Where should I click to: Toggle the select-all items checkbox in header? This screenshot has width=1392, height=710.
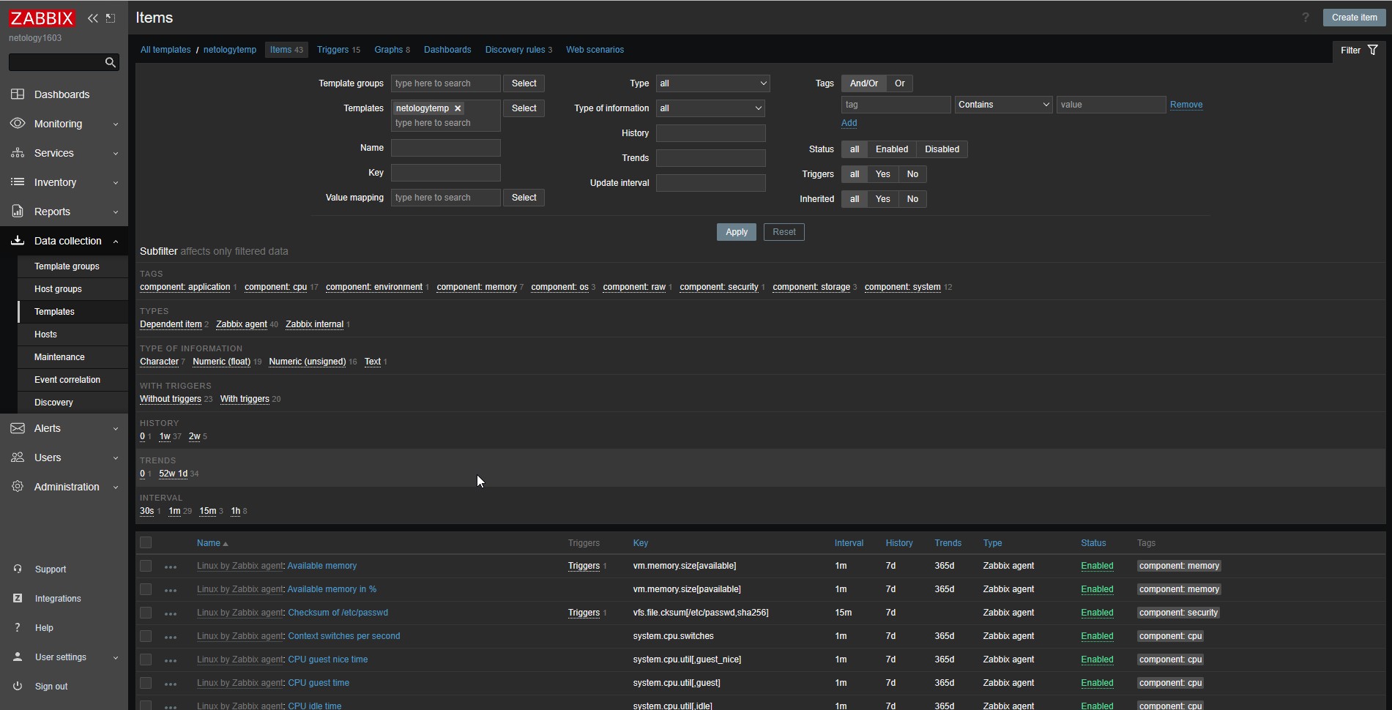[x=146, y=543]
